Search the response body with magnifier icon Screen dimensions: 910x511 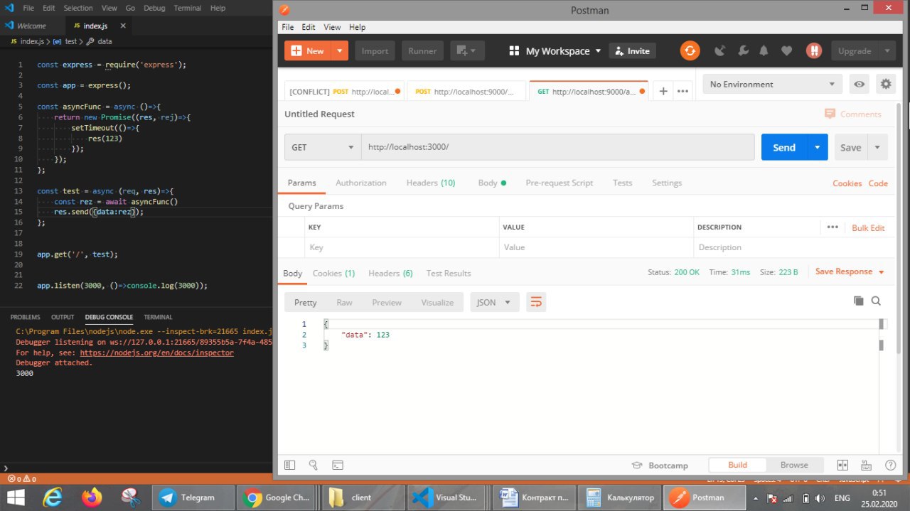click(x=876, y=301)
